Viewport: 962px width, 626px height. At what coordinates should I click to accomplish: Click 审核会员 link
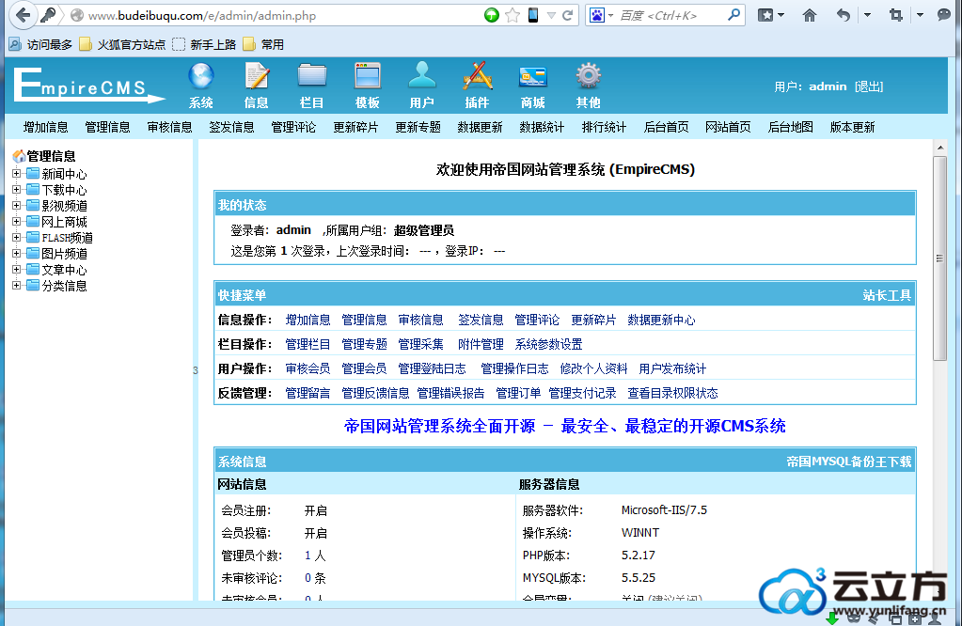click(x=308, y=368)
